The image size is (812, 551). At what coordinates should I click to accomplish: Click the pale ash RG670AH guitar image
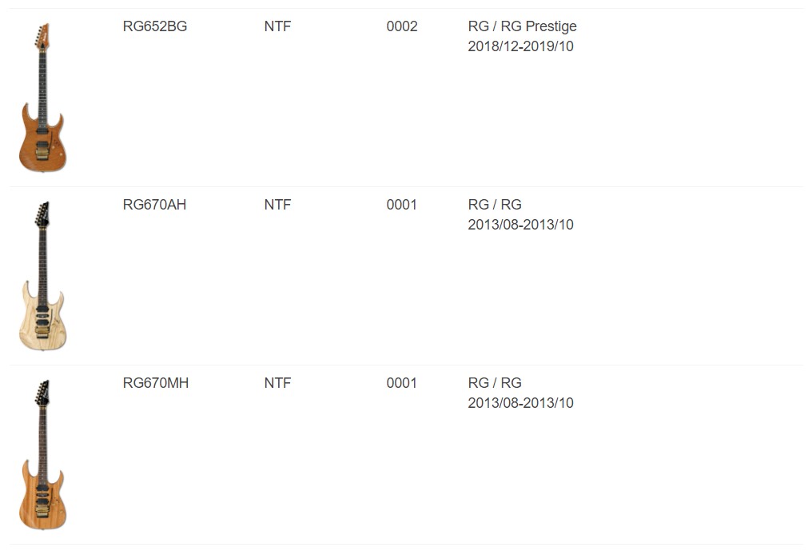click(42, 277)
